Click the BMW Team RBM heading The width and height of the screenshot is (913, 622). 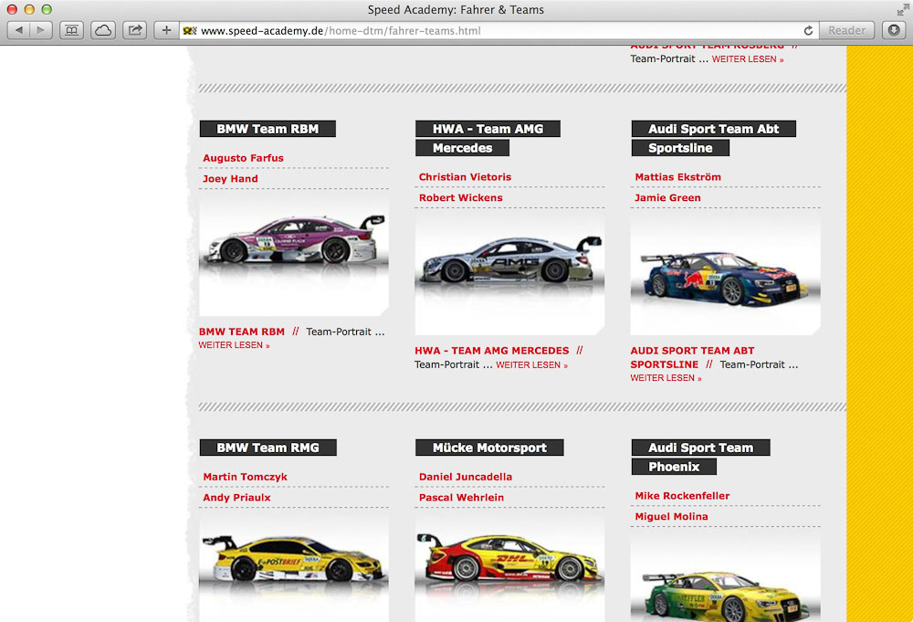pyautogui.click(x=268, y=130)
